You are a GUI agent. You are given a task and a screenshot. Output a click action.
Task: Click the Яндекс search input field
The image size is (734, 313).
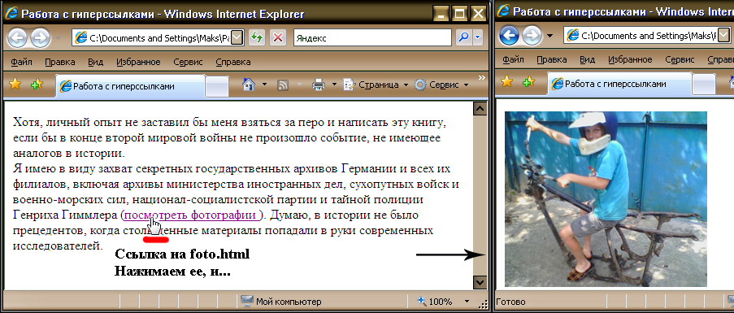[x=372, y=38]
